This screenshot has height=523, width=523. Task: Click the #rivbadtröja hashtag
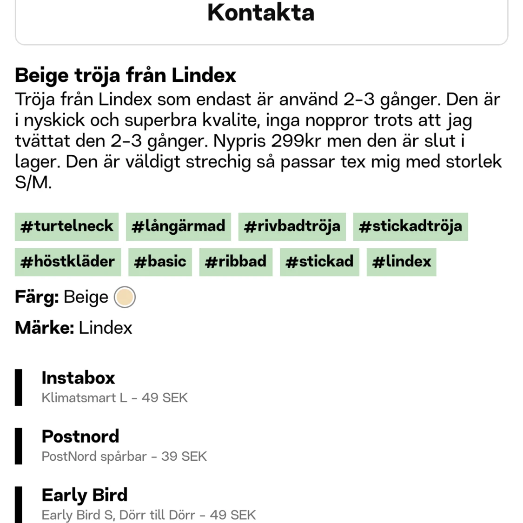(292, 227)
